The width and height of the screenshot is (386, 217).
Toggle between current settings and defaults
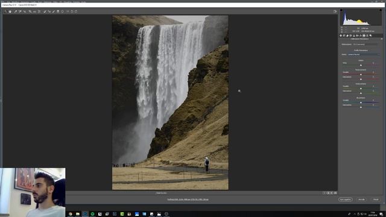[335, 193]
